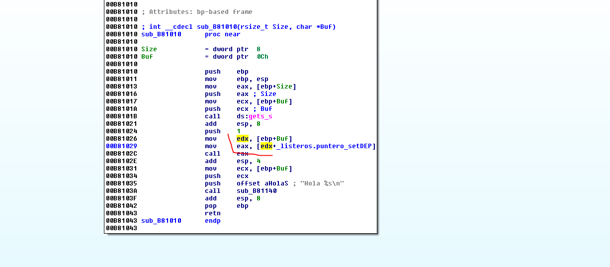Click the pop ebp instruction
Viewport: 610px width, 267px height.
210,206
